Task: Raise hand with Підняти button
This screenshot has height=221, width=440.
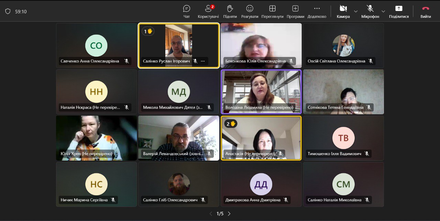Action: coord(230,11)
